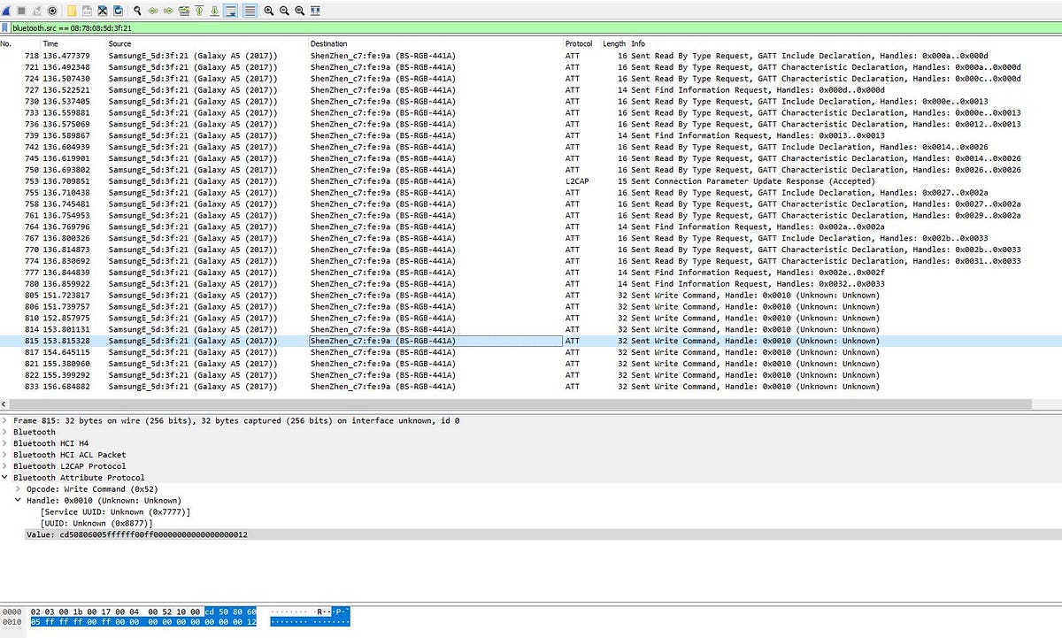
Task: Toggle packet list colorization
Action: [x=250, y=11]
